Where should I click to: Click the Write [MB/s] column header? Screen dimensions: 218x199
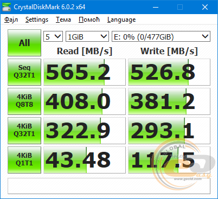point(169,51)
